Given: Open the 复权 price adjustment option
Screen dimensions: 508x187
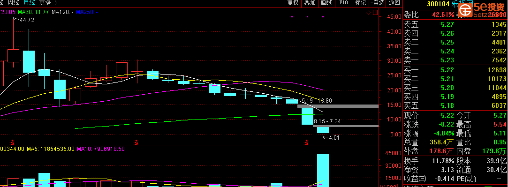Looking at the screenshot, I should 293,3.
